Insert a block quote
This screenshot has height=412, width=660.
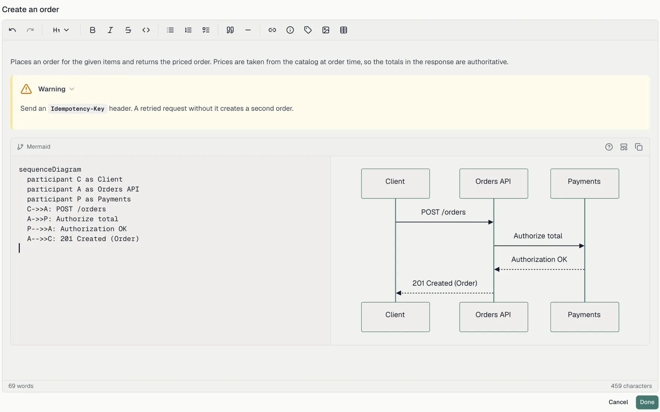[x=230, y=30]
